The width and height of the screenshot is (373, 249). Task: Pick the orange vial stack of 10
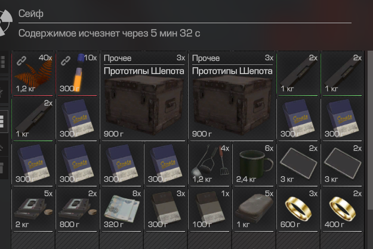pos(78,73)
